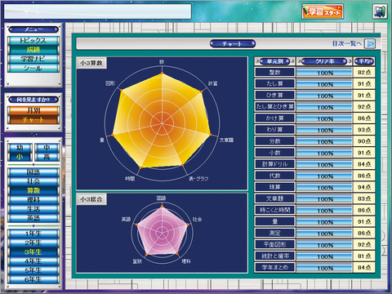Click the clear-rate bar for 珠算
392x294 pixels.
tap(324, 187)
